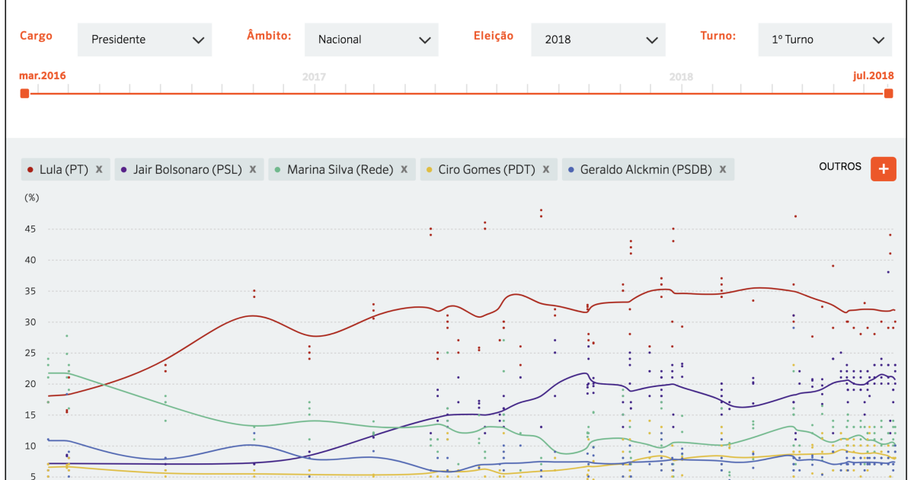Open the Turno dropdown showing 1º Turno
Image resolution: width=914 pixels, height=480 pixels.
tap(825, 40)
